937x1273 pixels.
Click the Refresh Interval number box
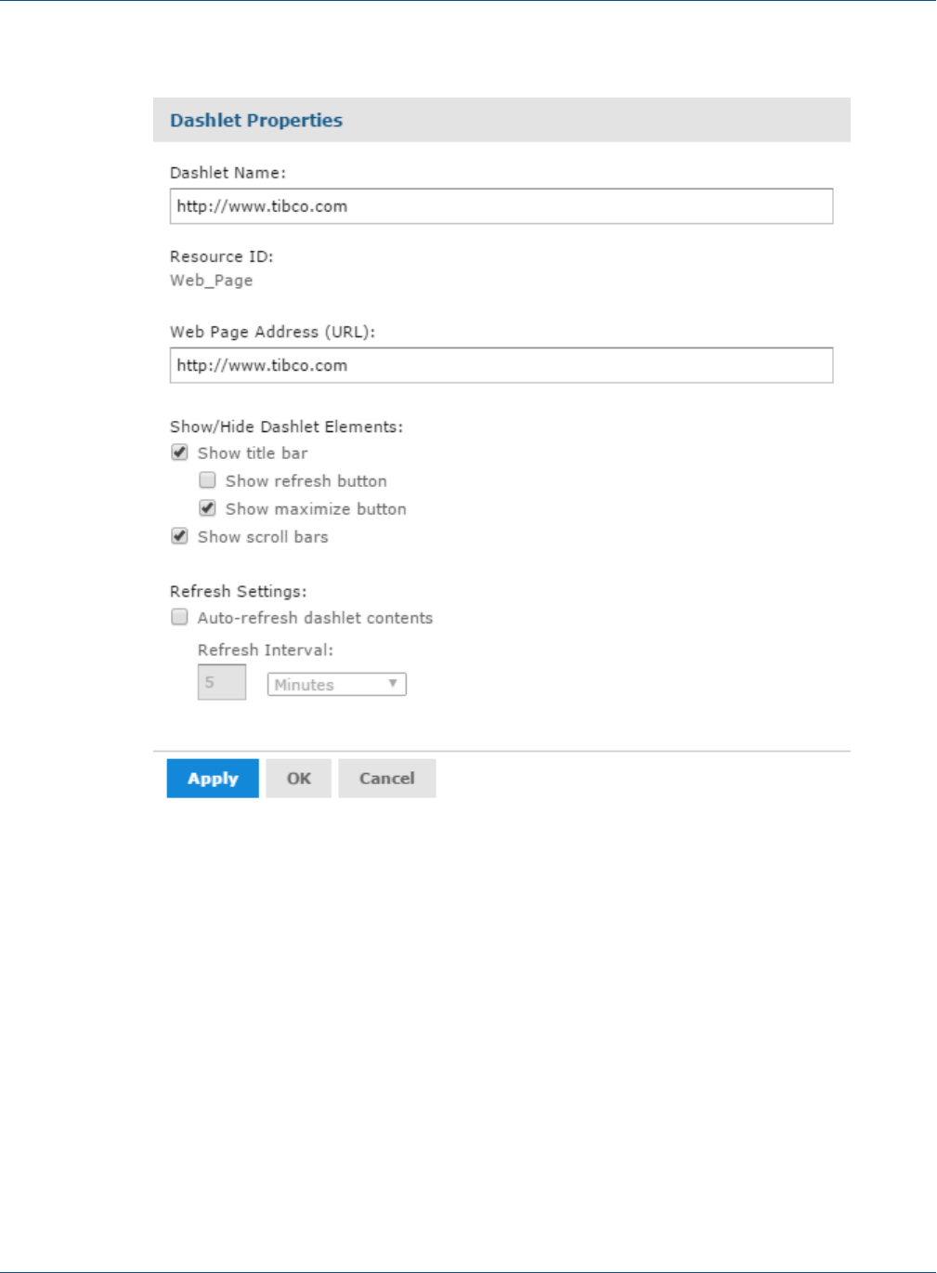coord(222,683)
